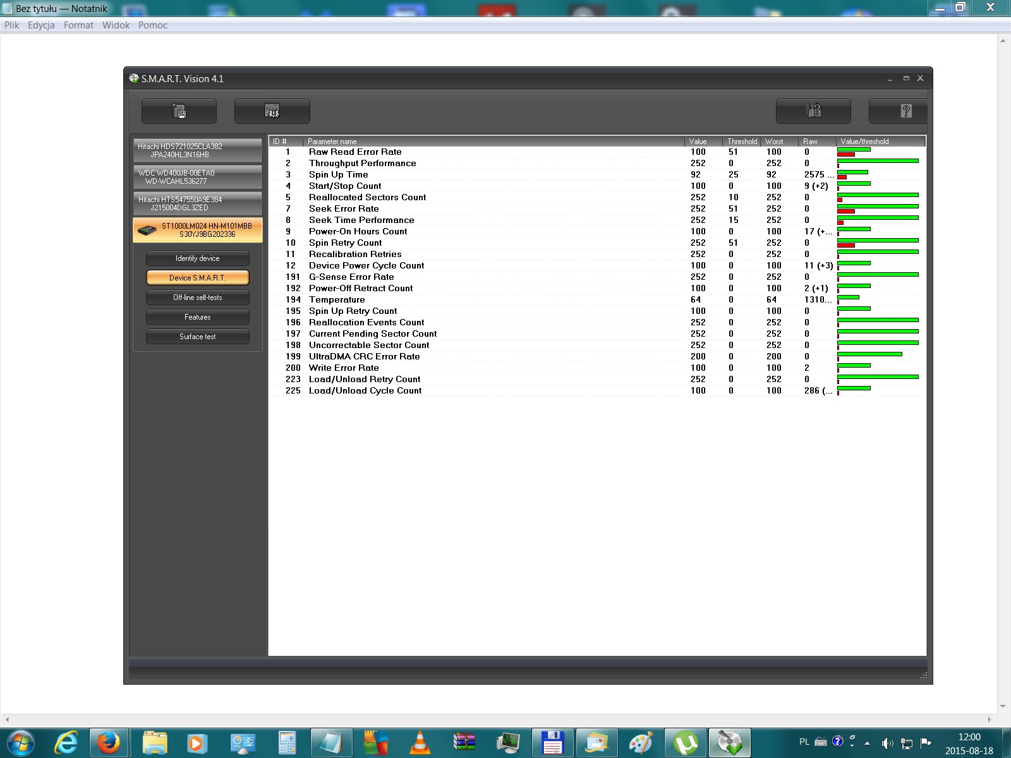Click the network tray icon

906,743
